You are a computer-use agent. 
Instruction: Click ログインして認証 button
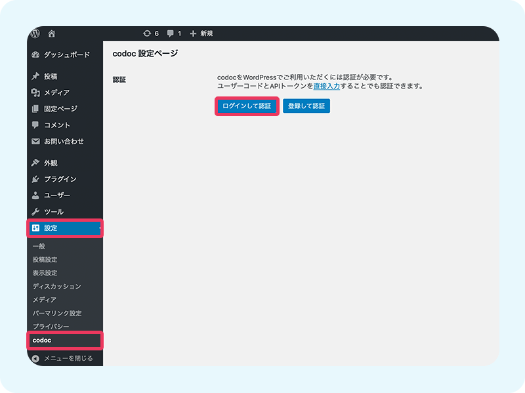pyautogui.click(x=247, y=106)
